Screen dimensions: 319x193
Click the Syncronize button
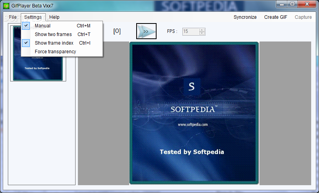point(245,17)
